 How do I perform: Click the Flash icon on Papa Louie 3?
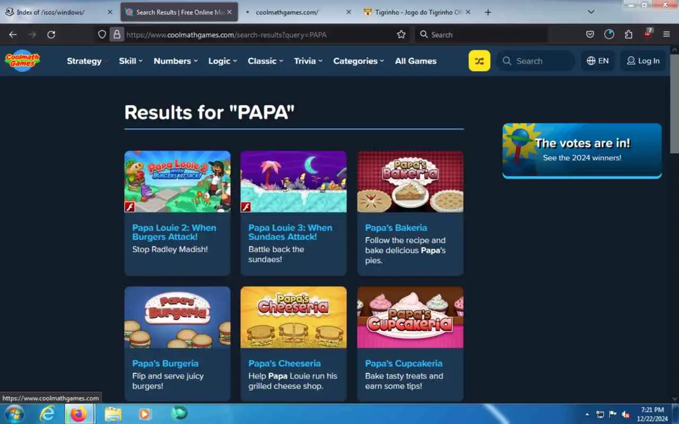246,207
